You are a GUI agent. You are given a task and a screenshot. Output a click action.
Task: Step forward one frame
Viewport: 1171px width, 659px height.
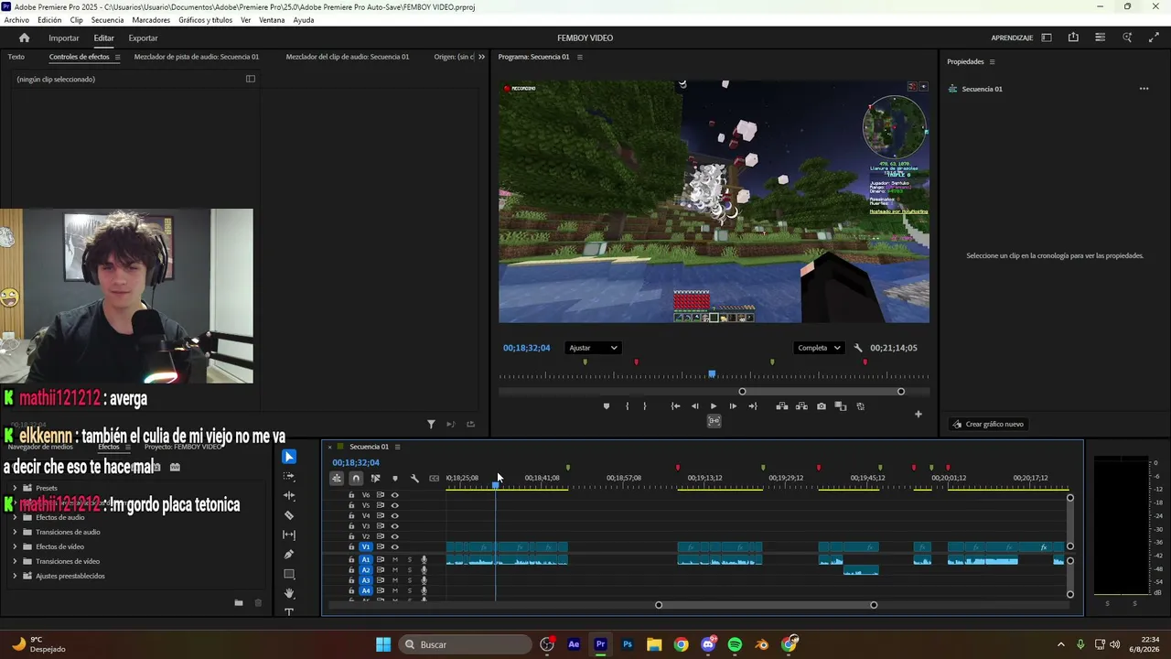733,406
